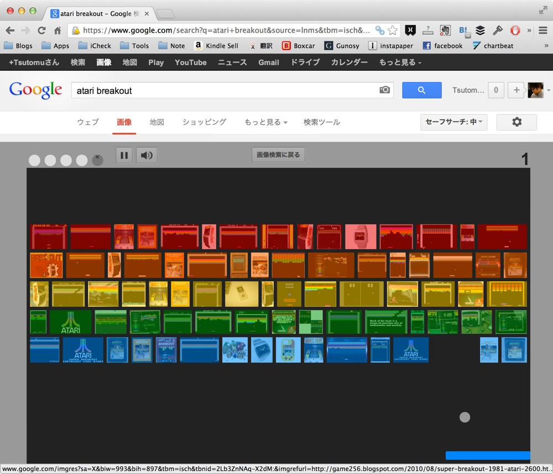This screenshot has height=474, width=553.
Task: Open the settings gear menu
Action: pos(517,122)
